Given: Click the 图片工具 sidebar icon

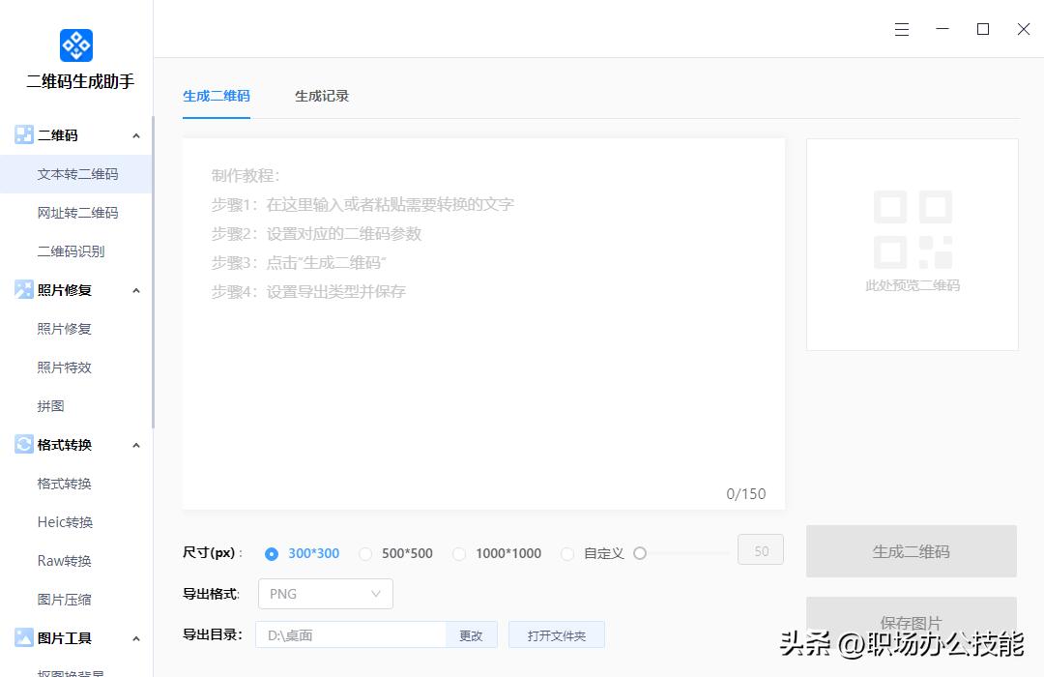Looking at the screenshot, I should (x=23, y=637).
